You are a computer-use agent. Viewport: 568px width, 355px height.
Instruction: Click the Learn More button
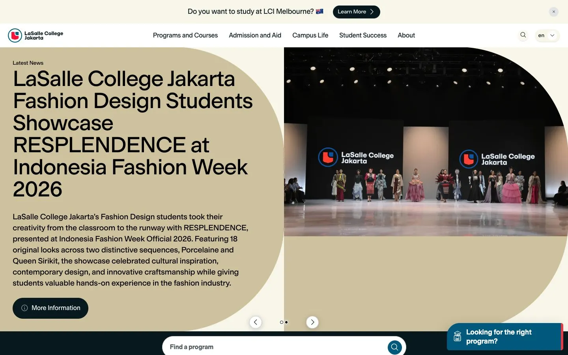point(356,12)
